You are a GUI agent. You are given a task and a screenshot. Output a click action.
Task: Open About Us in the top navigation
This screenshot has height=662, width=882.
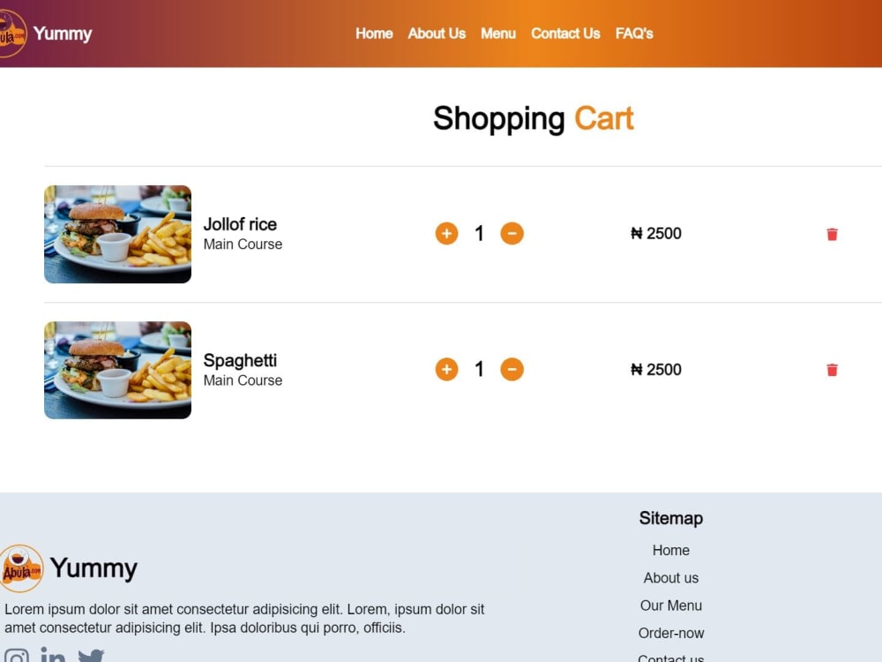point(437,34)
